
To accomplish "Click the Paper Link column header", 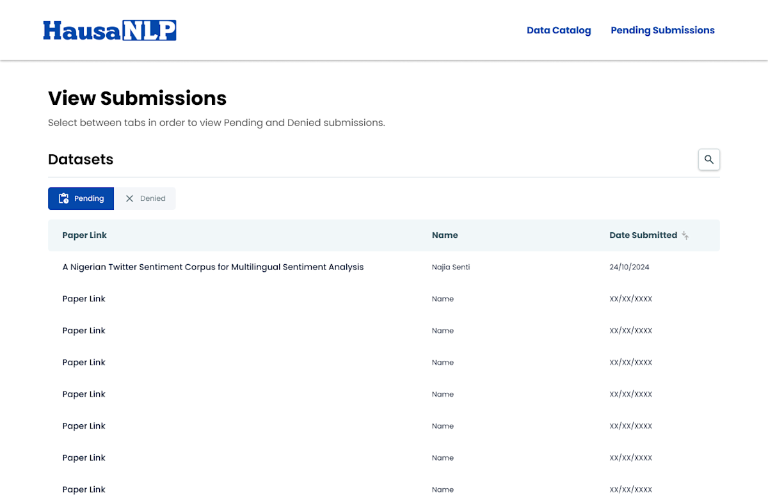I will (84, 235).
